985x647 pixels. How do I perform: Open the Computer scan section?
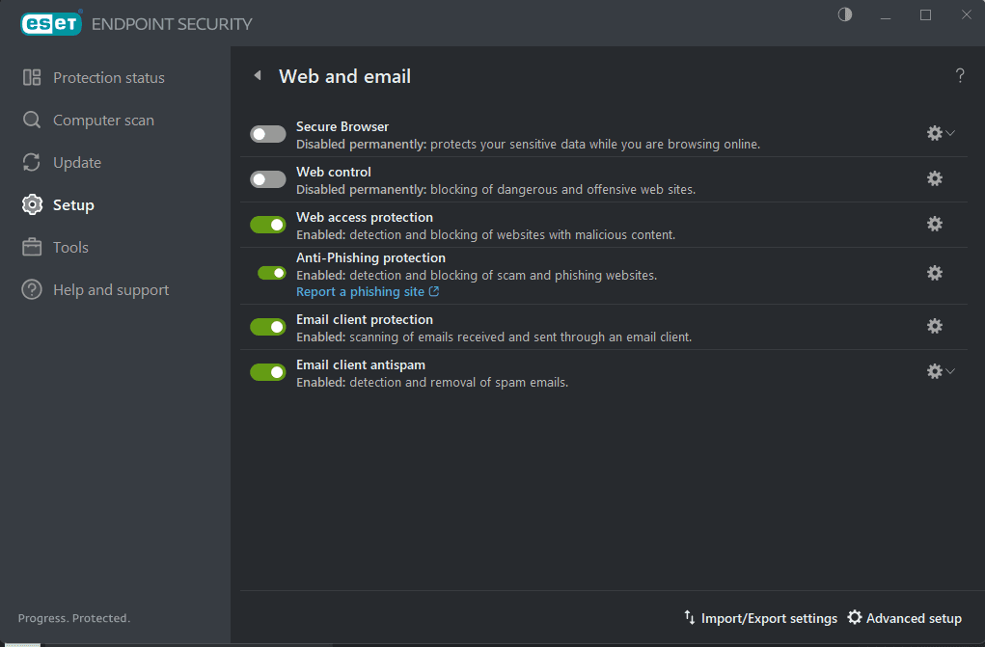(103, 120)
